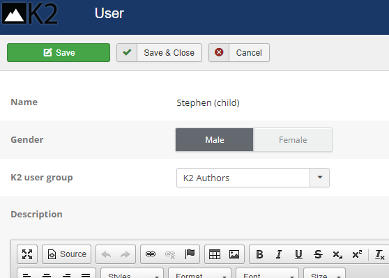Toggle strikethrough formatting
The image size is (389, 278).
tap(318, 254)
